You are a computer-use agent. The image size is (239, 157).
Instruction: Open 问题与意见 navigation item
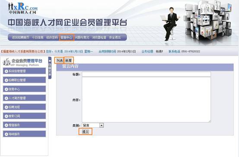(x=82, y=37)
